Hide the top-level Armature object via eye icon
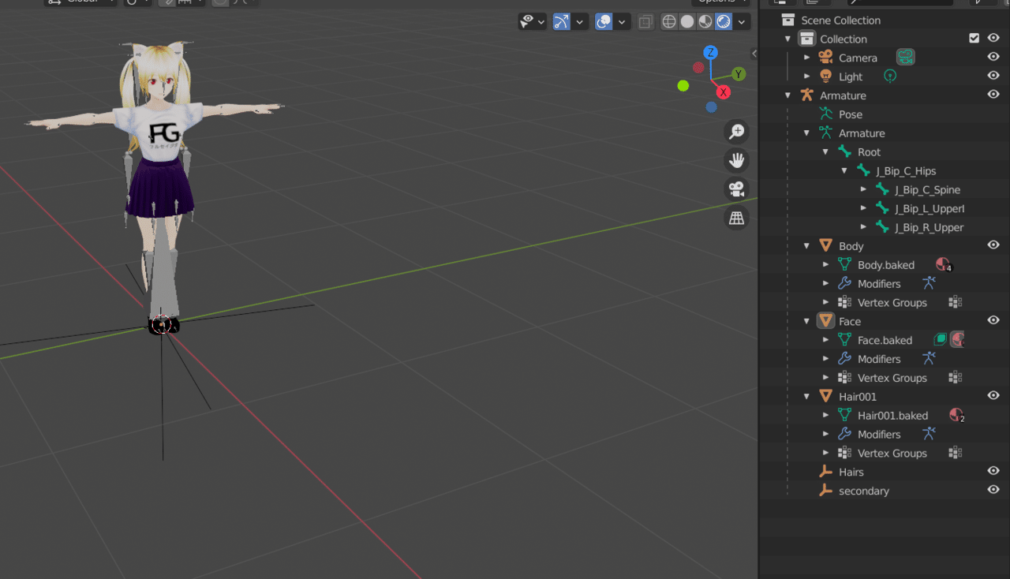The height and width of the screenshot is (579, 1010). point(994,95)
